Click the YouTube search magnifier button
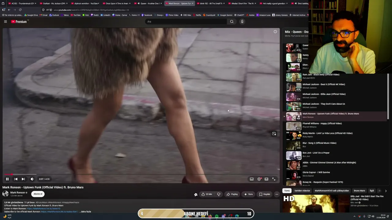Screen dimensions: 392x220 232,22
